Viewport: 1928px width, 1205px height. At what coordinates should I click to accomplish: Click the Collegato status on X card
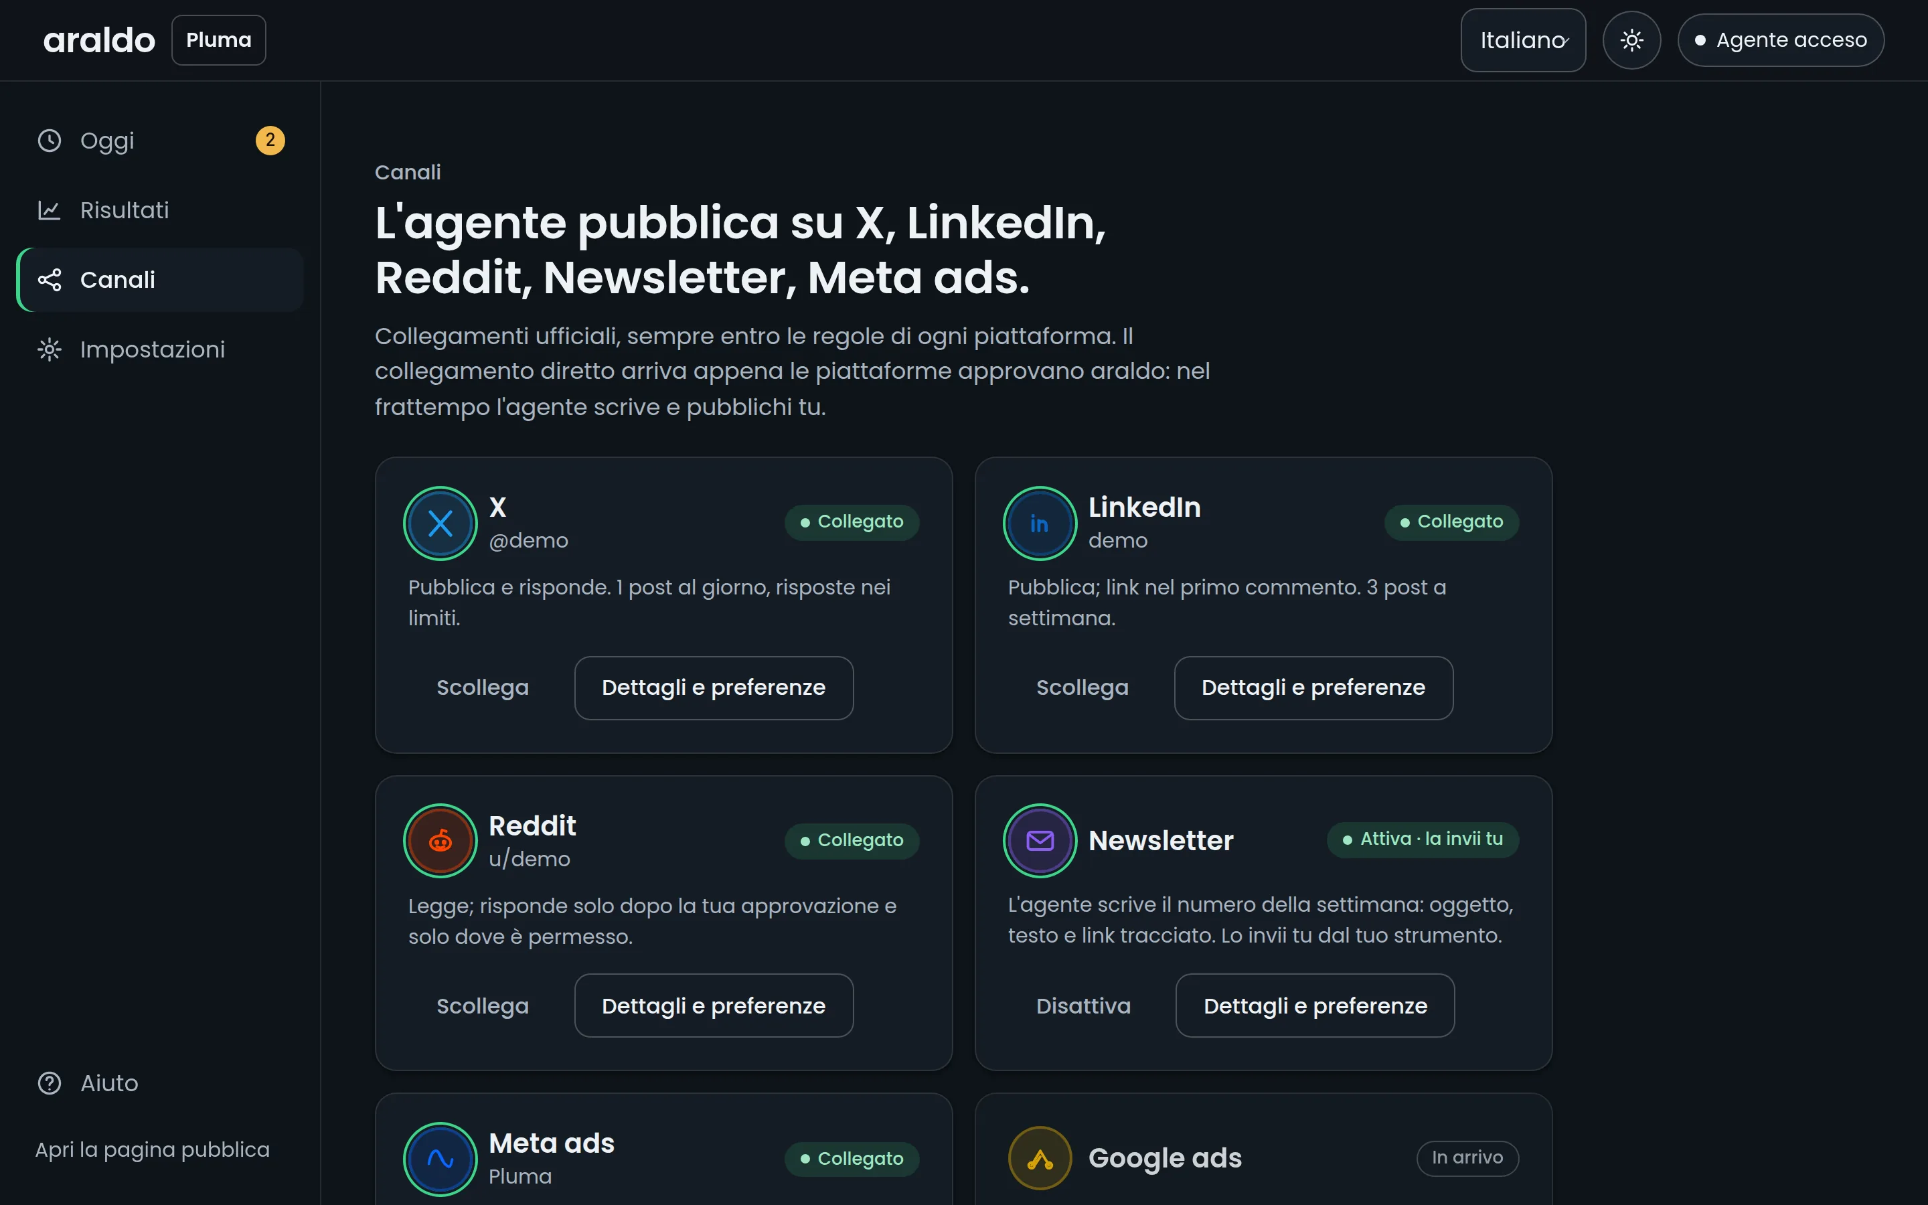pos(852,522)
